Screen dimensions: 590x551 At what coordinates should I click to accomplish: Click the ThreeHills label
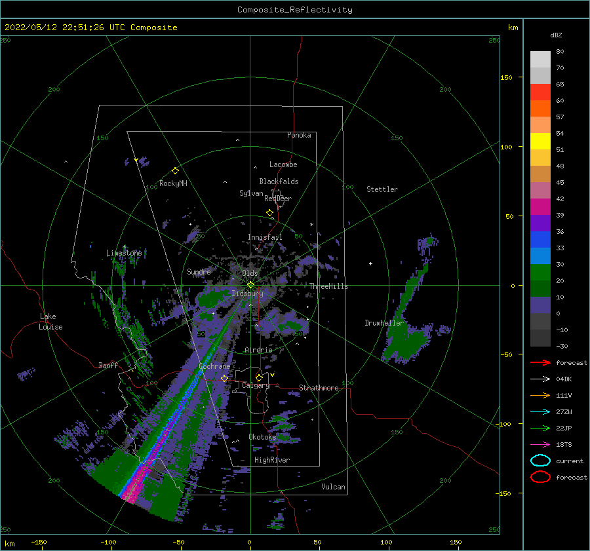pyautogui.click(x=328, y=286)
